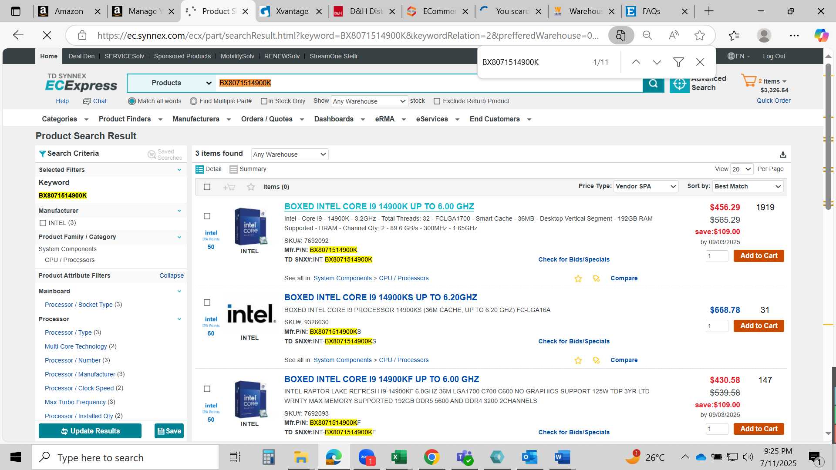Open Any Warehouse dropdown next to items found

coord(290,154)
